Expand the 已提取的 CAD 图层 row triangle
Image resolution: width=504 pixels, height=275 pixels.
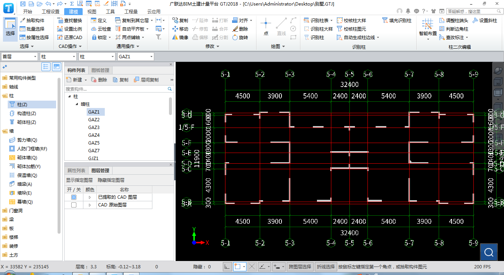[90, 197]
